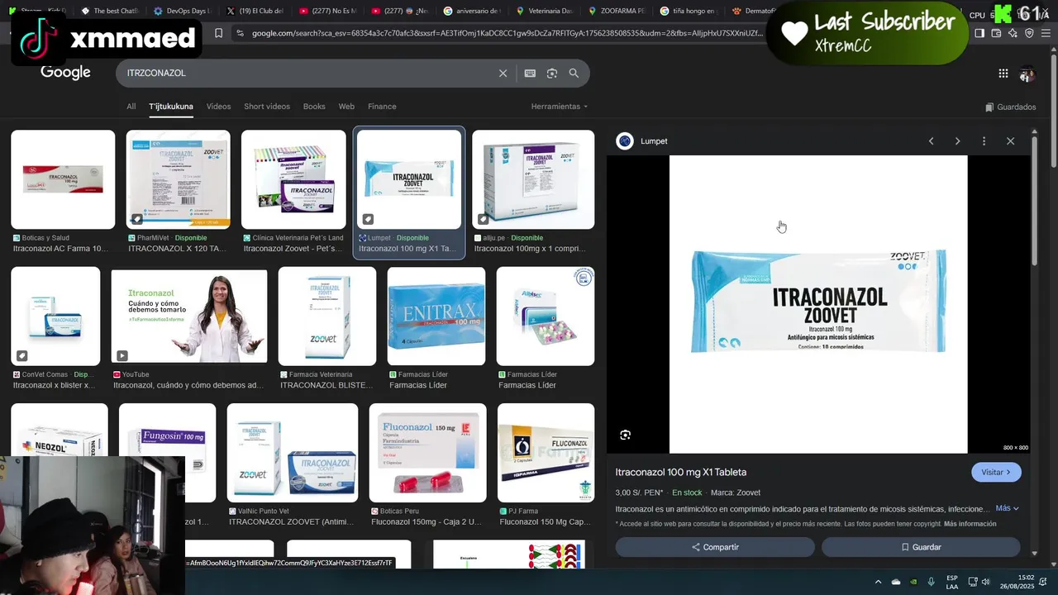Image resolution: width=1058 pixels, height=595 pixels.
Task: Open the PJ Farma Fluconazol 150 Mg thumbnail
Action: point(546,453)
